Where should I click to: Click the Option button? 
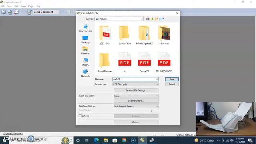(136, 122)
